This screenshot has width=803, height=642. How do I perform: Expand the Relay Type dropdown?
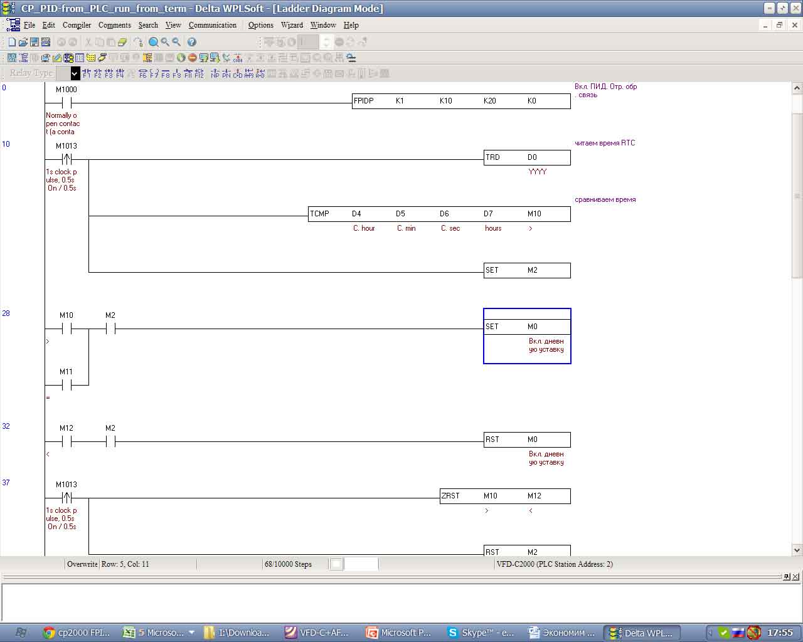coord(75,73)
